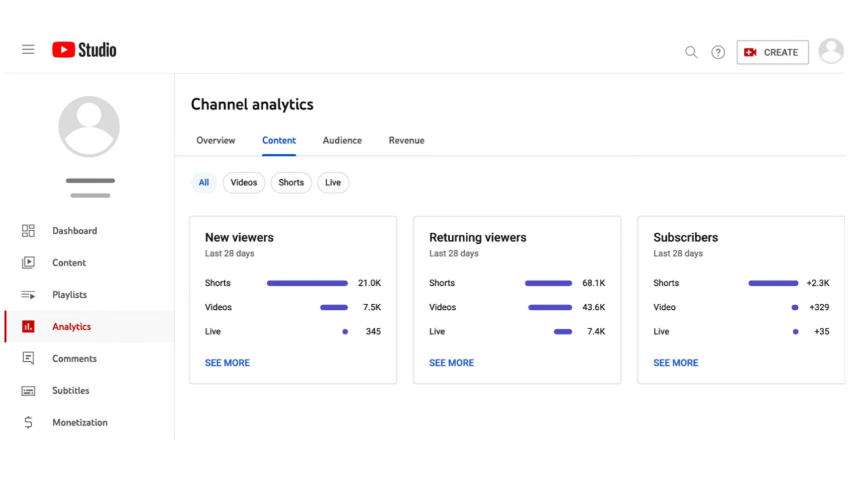Switch to the Audience tab
Screen dimensions: 848x477
coord(342,140)
